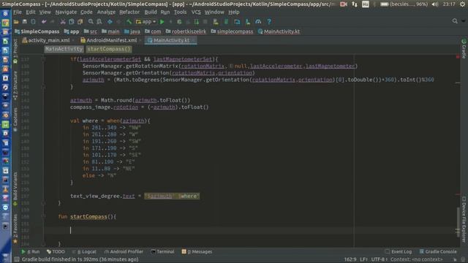Open the Tools menu

coord(180,12)
